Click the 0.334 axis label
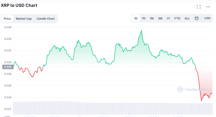Image resolution: width=216 pixels, height=117 pixels. pyautogui.click(x=8, y=39)
